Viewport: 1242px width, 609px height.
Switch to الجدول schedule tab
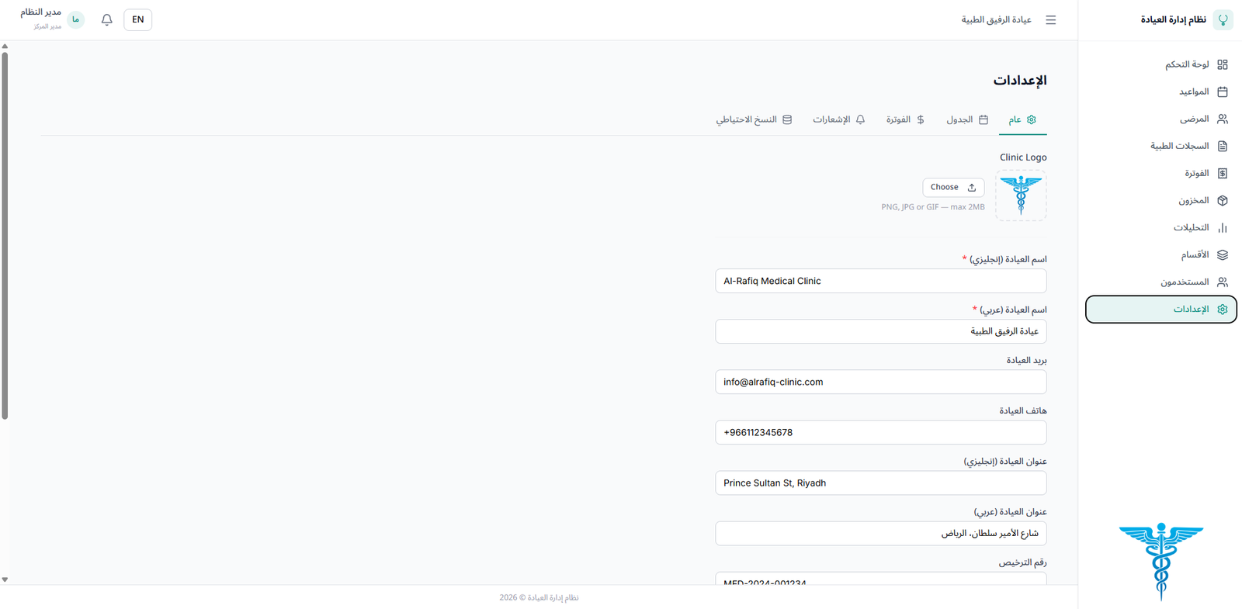tap(966, 119)
